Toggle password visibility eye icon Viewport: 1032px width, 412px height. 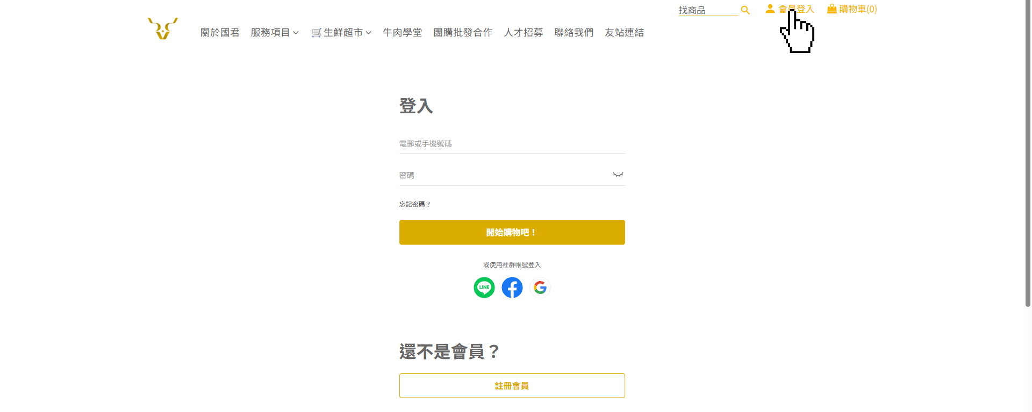click(618, 174)
